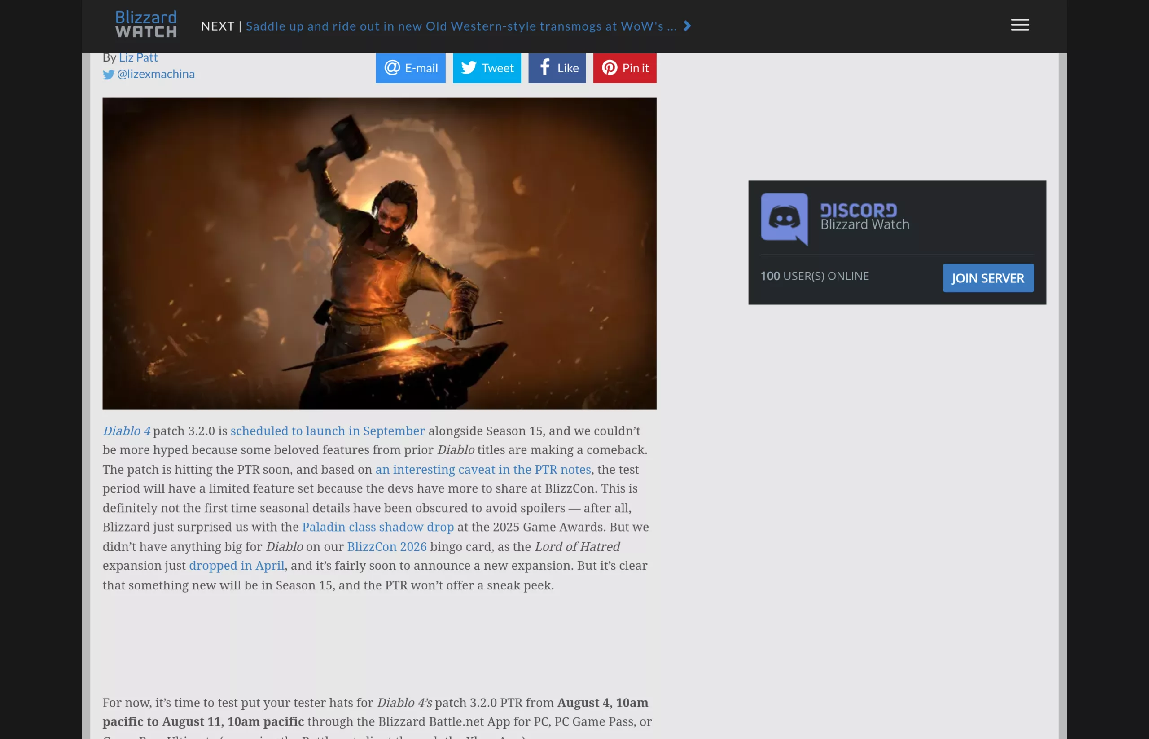1149x739 pixels.
Task: Open the Diablo 4 italic link
Action: coord(126,431)
